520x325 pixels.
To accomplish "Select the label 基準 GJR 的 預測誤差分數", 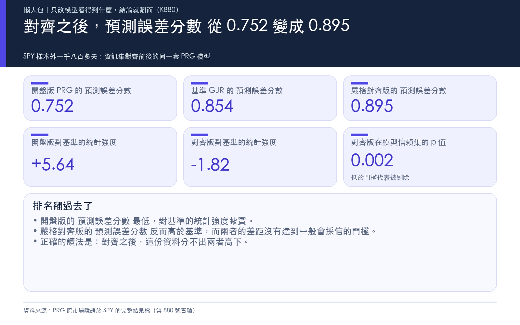I will (237, 91).
